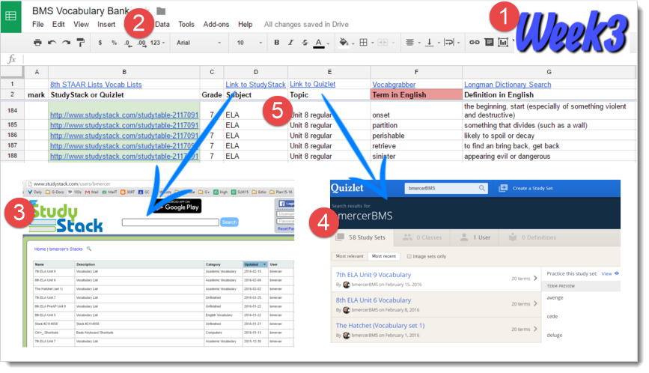Decrease decimal places

128,43
